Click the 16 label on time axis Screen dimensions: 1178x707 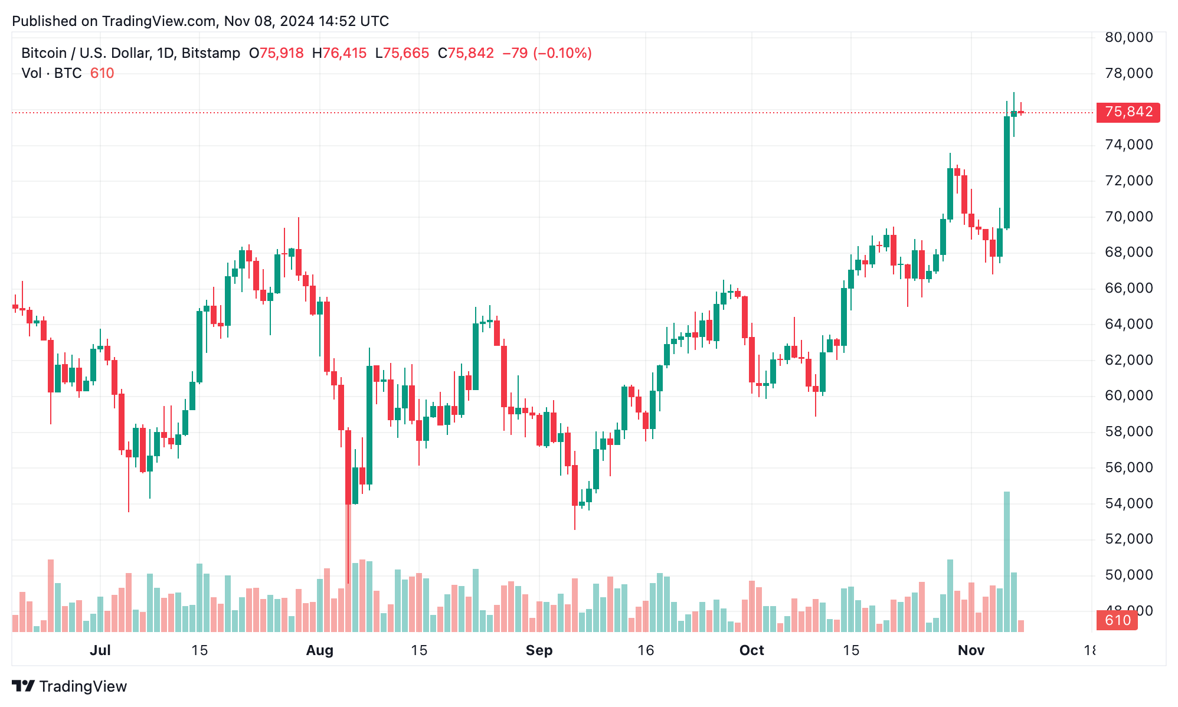(x=646, y=650)
